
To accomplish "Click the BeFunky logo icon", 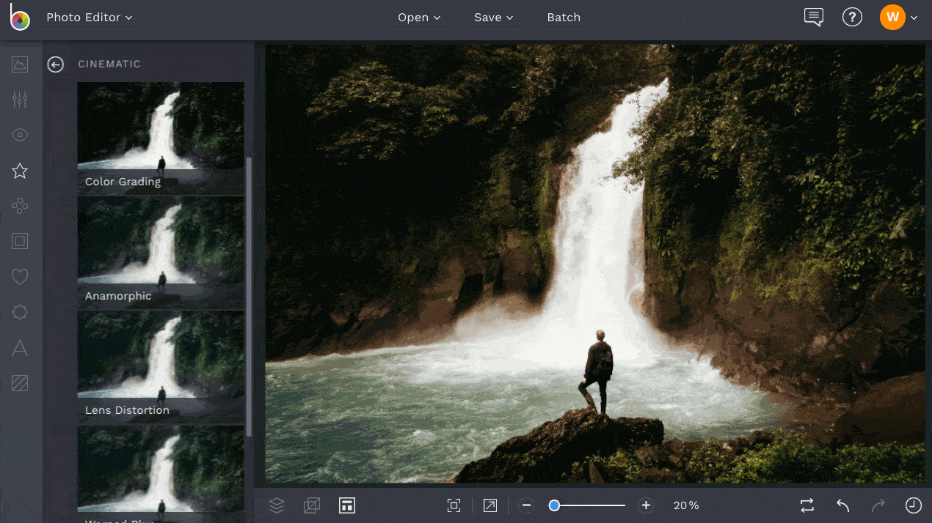I will pyautogui.click(x=19, y=17).
